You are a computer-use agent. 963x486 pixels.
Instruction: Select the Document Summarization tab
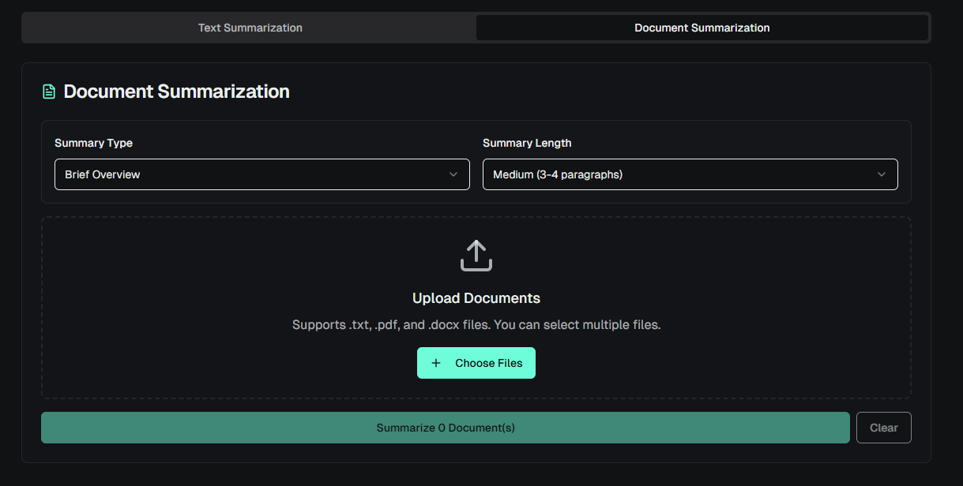click(x=702, y=28)
